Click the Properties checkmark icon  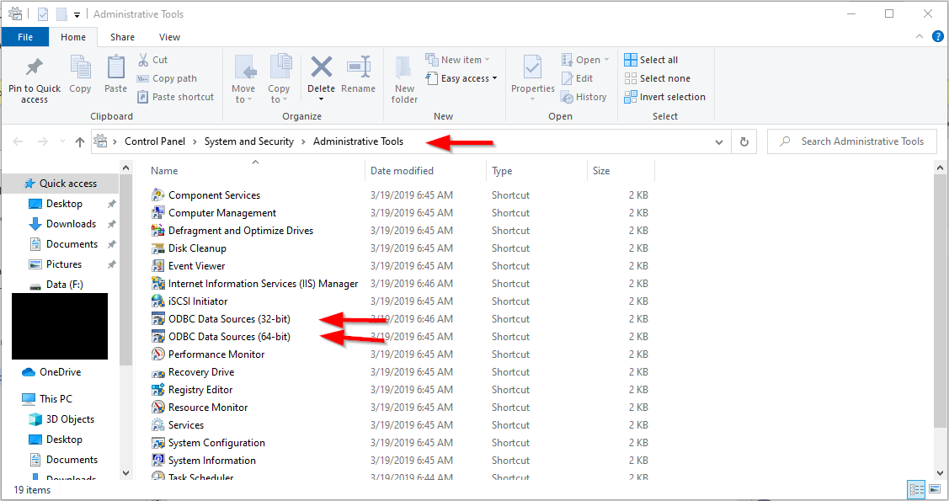click(x=532, y=67)
